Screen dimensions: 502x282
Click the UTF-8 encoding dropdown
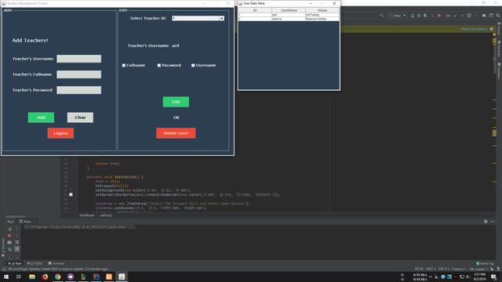coord(443,269)
